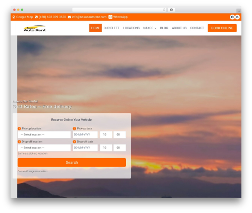The image size is (252, 213).
Task: Open the Google Map link
Action: click(x=25, y=17)
